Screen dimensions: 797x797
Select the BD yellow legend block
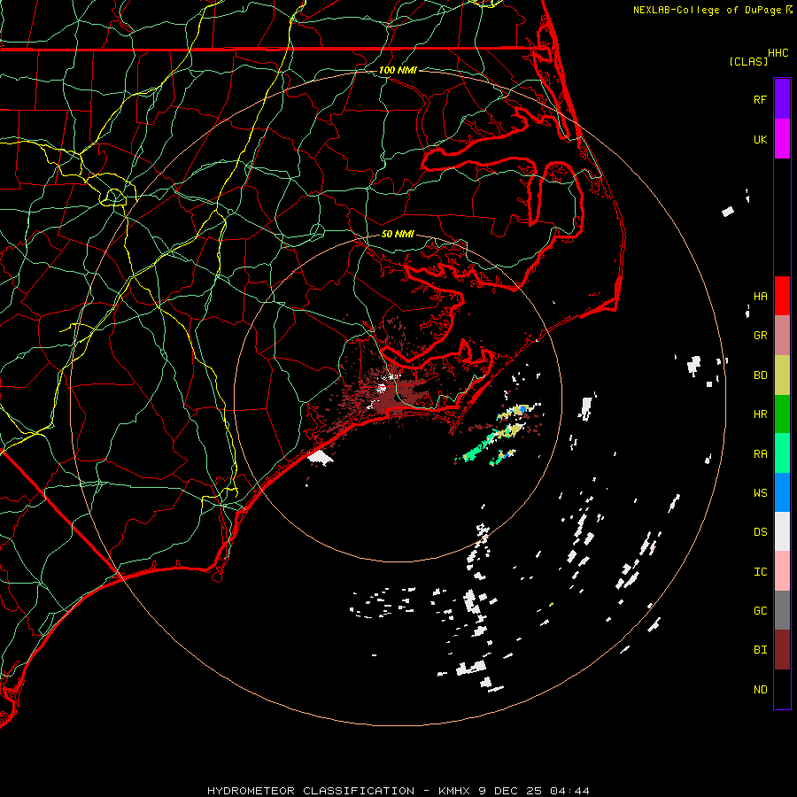pos(782,375)
